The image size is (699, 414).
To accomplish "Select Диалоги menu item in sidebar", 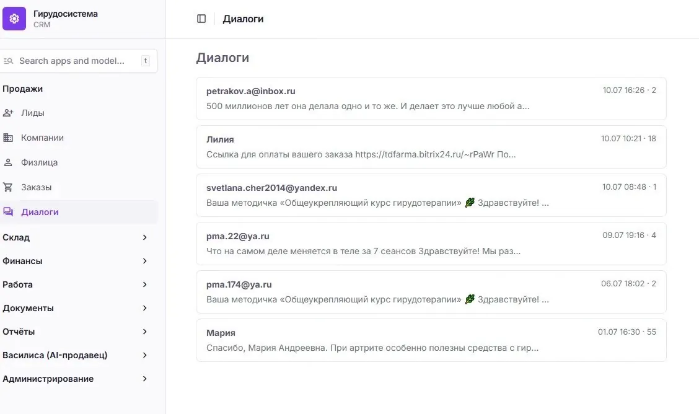I will [x=79, y=212].
